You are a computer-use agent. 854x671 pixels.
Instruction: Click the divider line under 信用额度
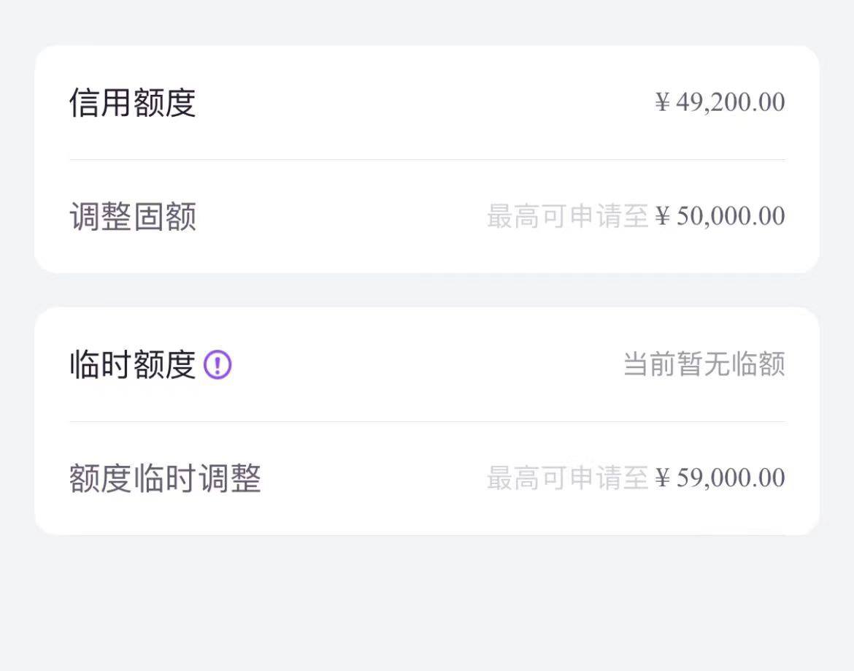[427, 160]
